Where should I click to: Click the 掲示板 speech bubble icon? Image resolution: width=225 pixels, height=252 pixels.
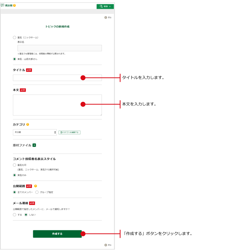[x=2, y=5]
